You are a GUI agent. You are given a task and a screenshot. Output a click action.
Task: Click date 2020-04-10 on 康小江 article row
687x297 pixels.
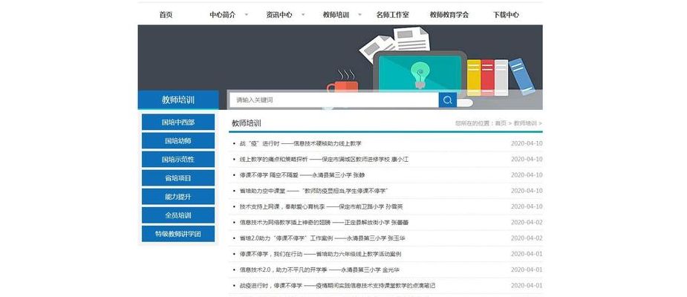point(527,159)
